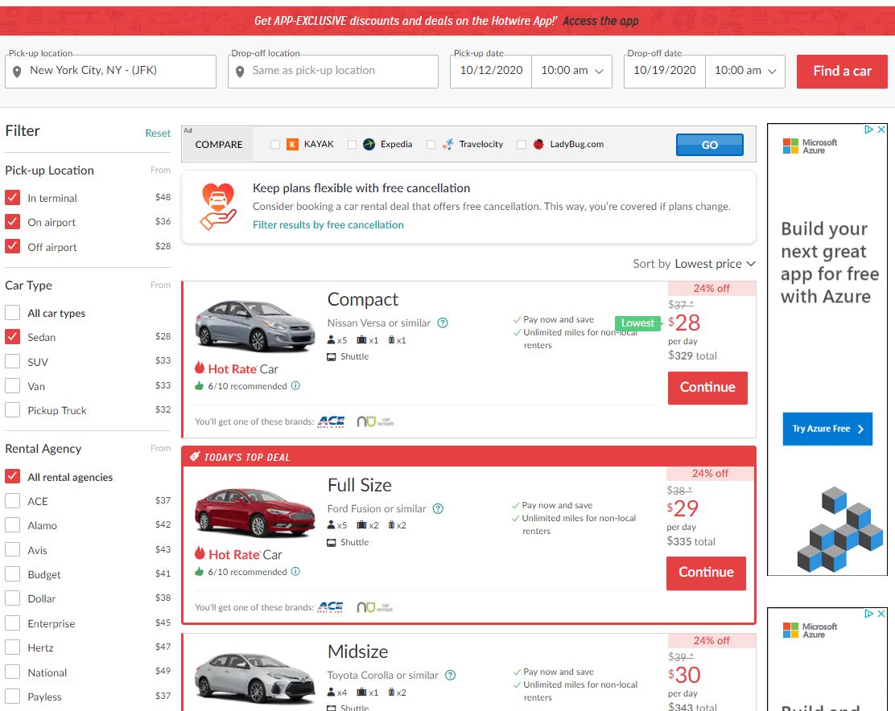Check the National rental agency
The height and width of the screenshot is (711, 895).
pos(13,672)
